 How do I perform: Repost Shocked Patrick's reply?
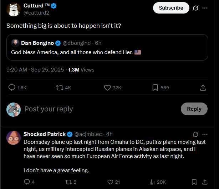pyautogui.click(x=67, y=182)
